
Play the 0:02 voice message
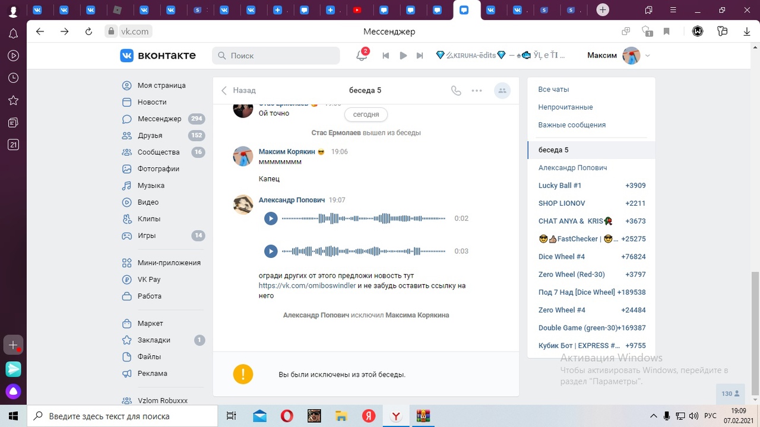coord(271,218)
